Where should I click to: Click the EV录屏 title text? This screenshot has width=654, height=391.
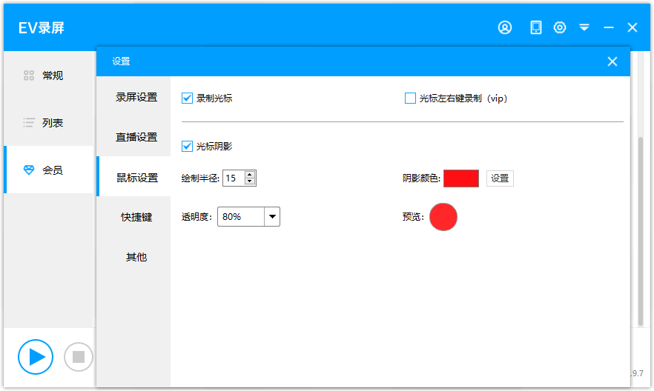(x=42, y=28)
